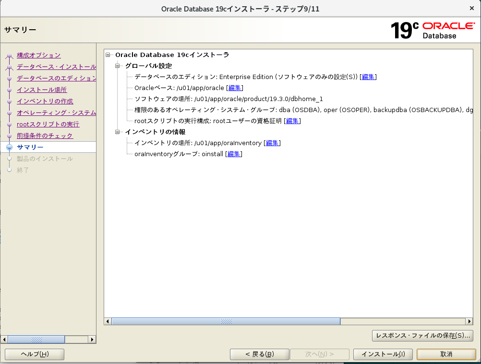The image size is (481, 364).
Task: Go to 構成オプション step
Action: tap(38, 55)
